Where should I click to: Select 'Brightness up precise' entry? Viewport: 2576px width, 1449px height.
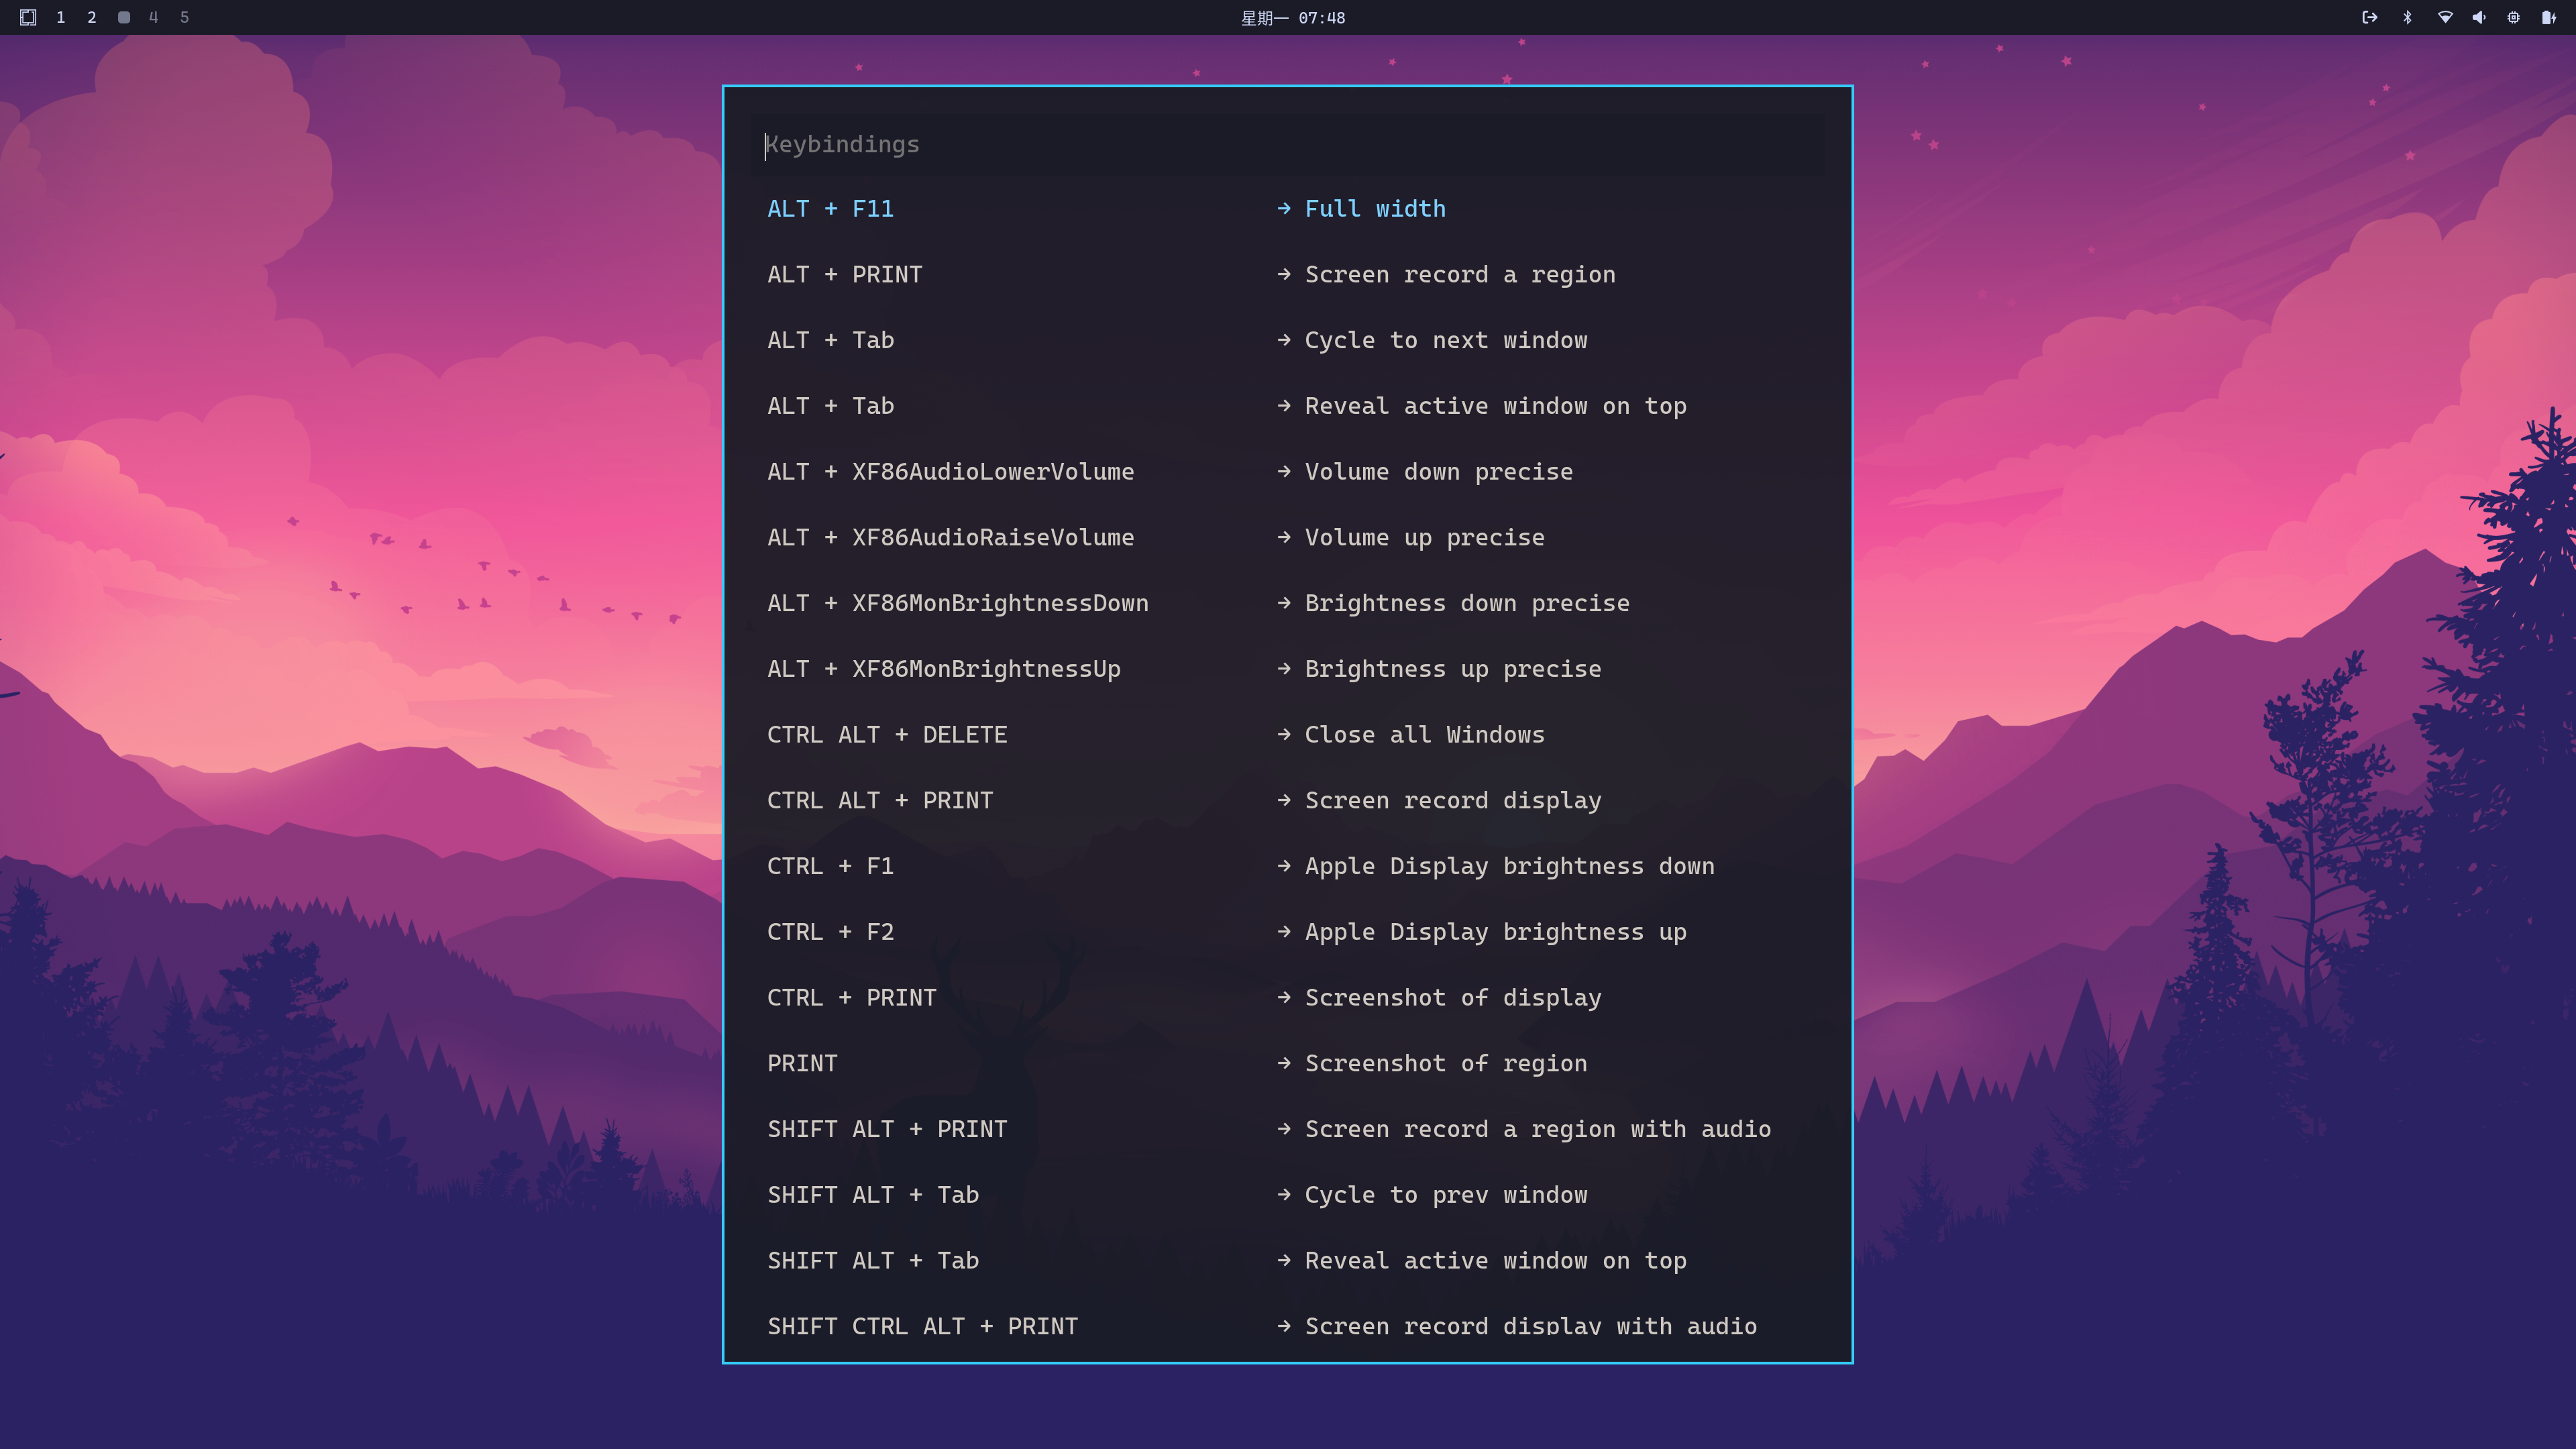[1288, 669]
